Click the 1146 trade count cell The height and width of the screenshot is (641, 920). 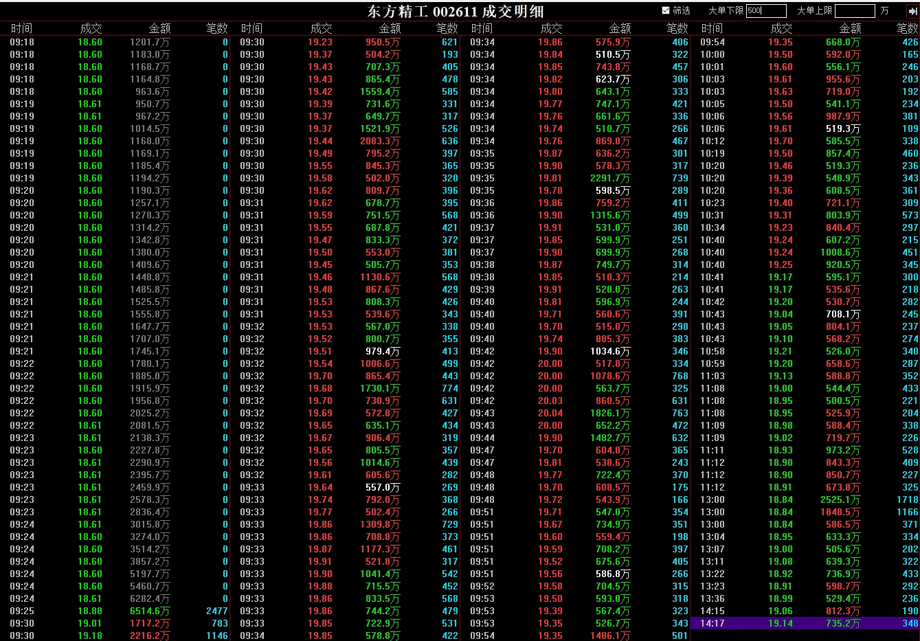pyautogui.click(x=217, y=636)
